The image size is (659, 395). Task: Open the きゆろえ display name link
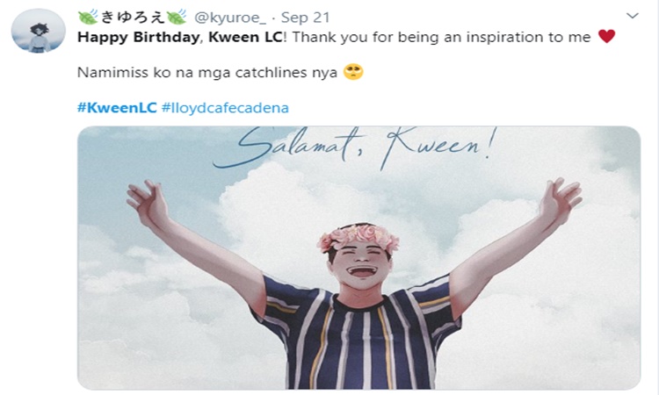[133, 18]
